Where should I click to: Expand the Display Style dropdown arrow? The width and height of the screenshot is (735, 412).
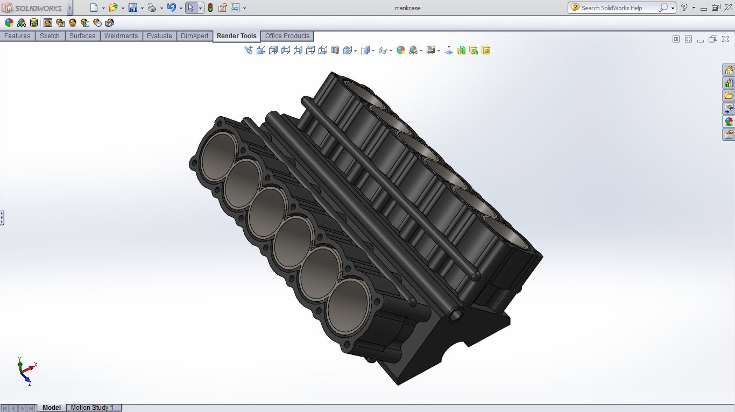point(373,51)
